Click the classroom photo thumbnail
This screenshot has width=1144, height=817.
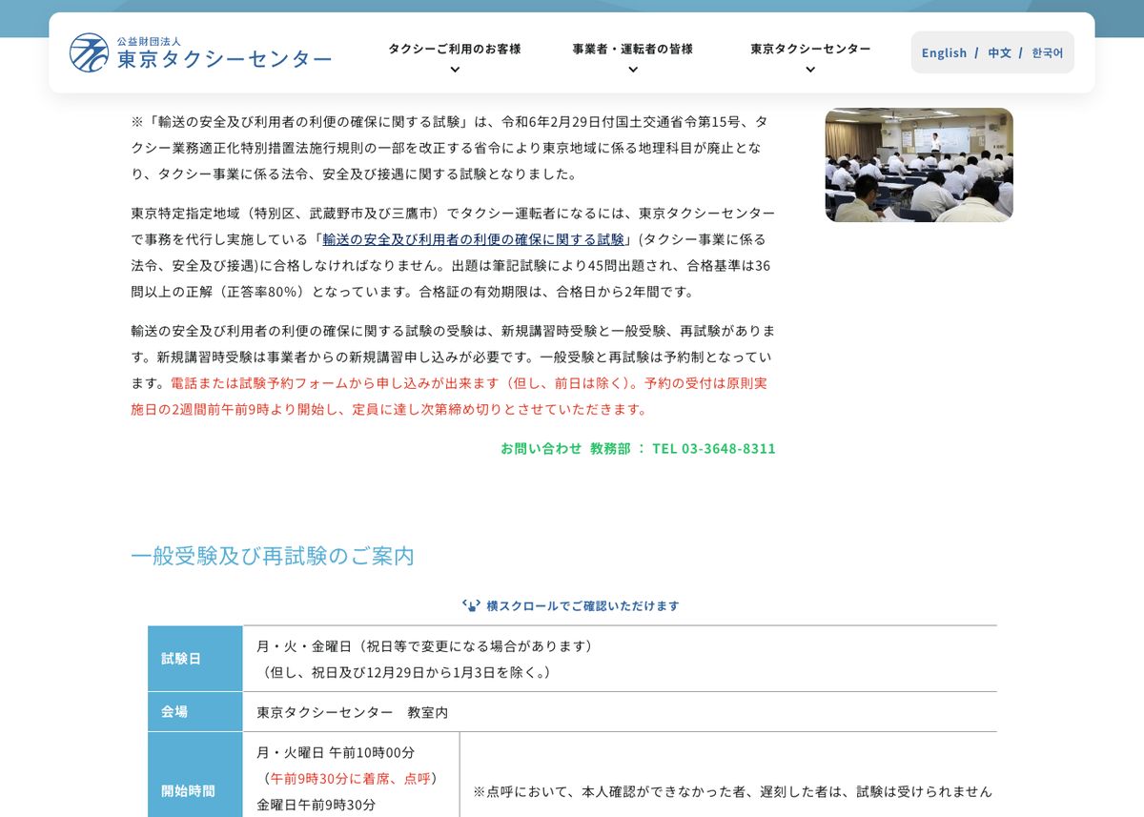click(x=919, y=165)
